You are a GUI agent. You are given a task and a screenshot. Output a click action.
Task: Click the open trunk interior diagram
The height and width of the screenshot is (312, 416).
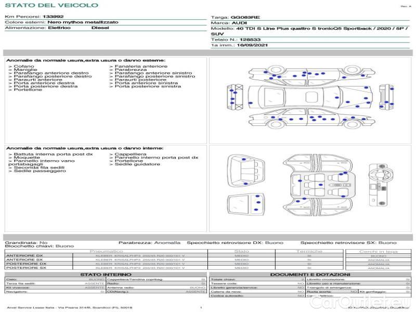(x=246, y=171)
